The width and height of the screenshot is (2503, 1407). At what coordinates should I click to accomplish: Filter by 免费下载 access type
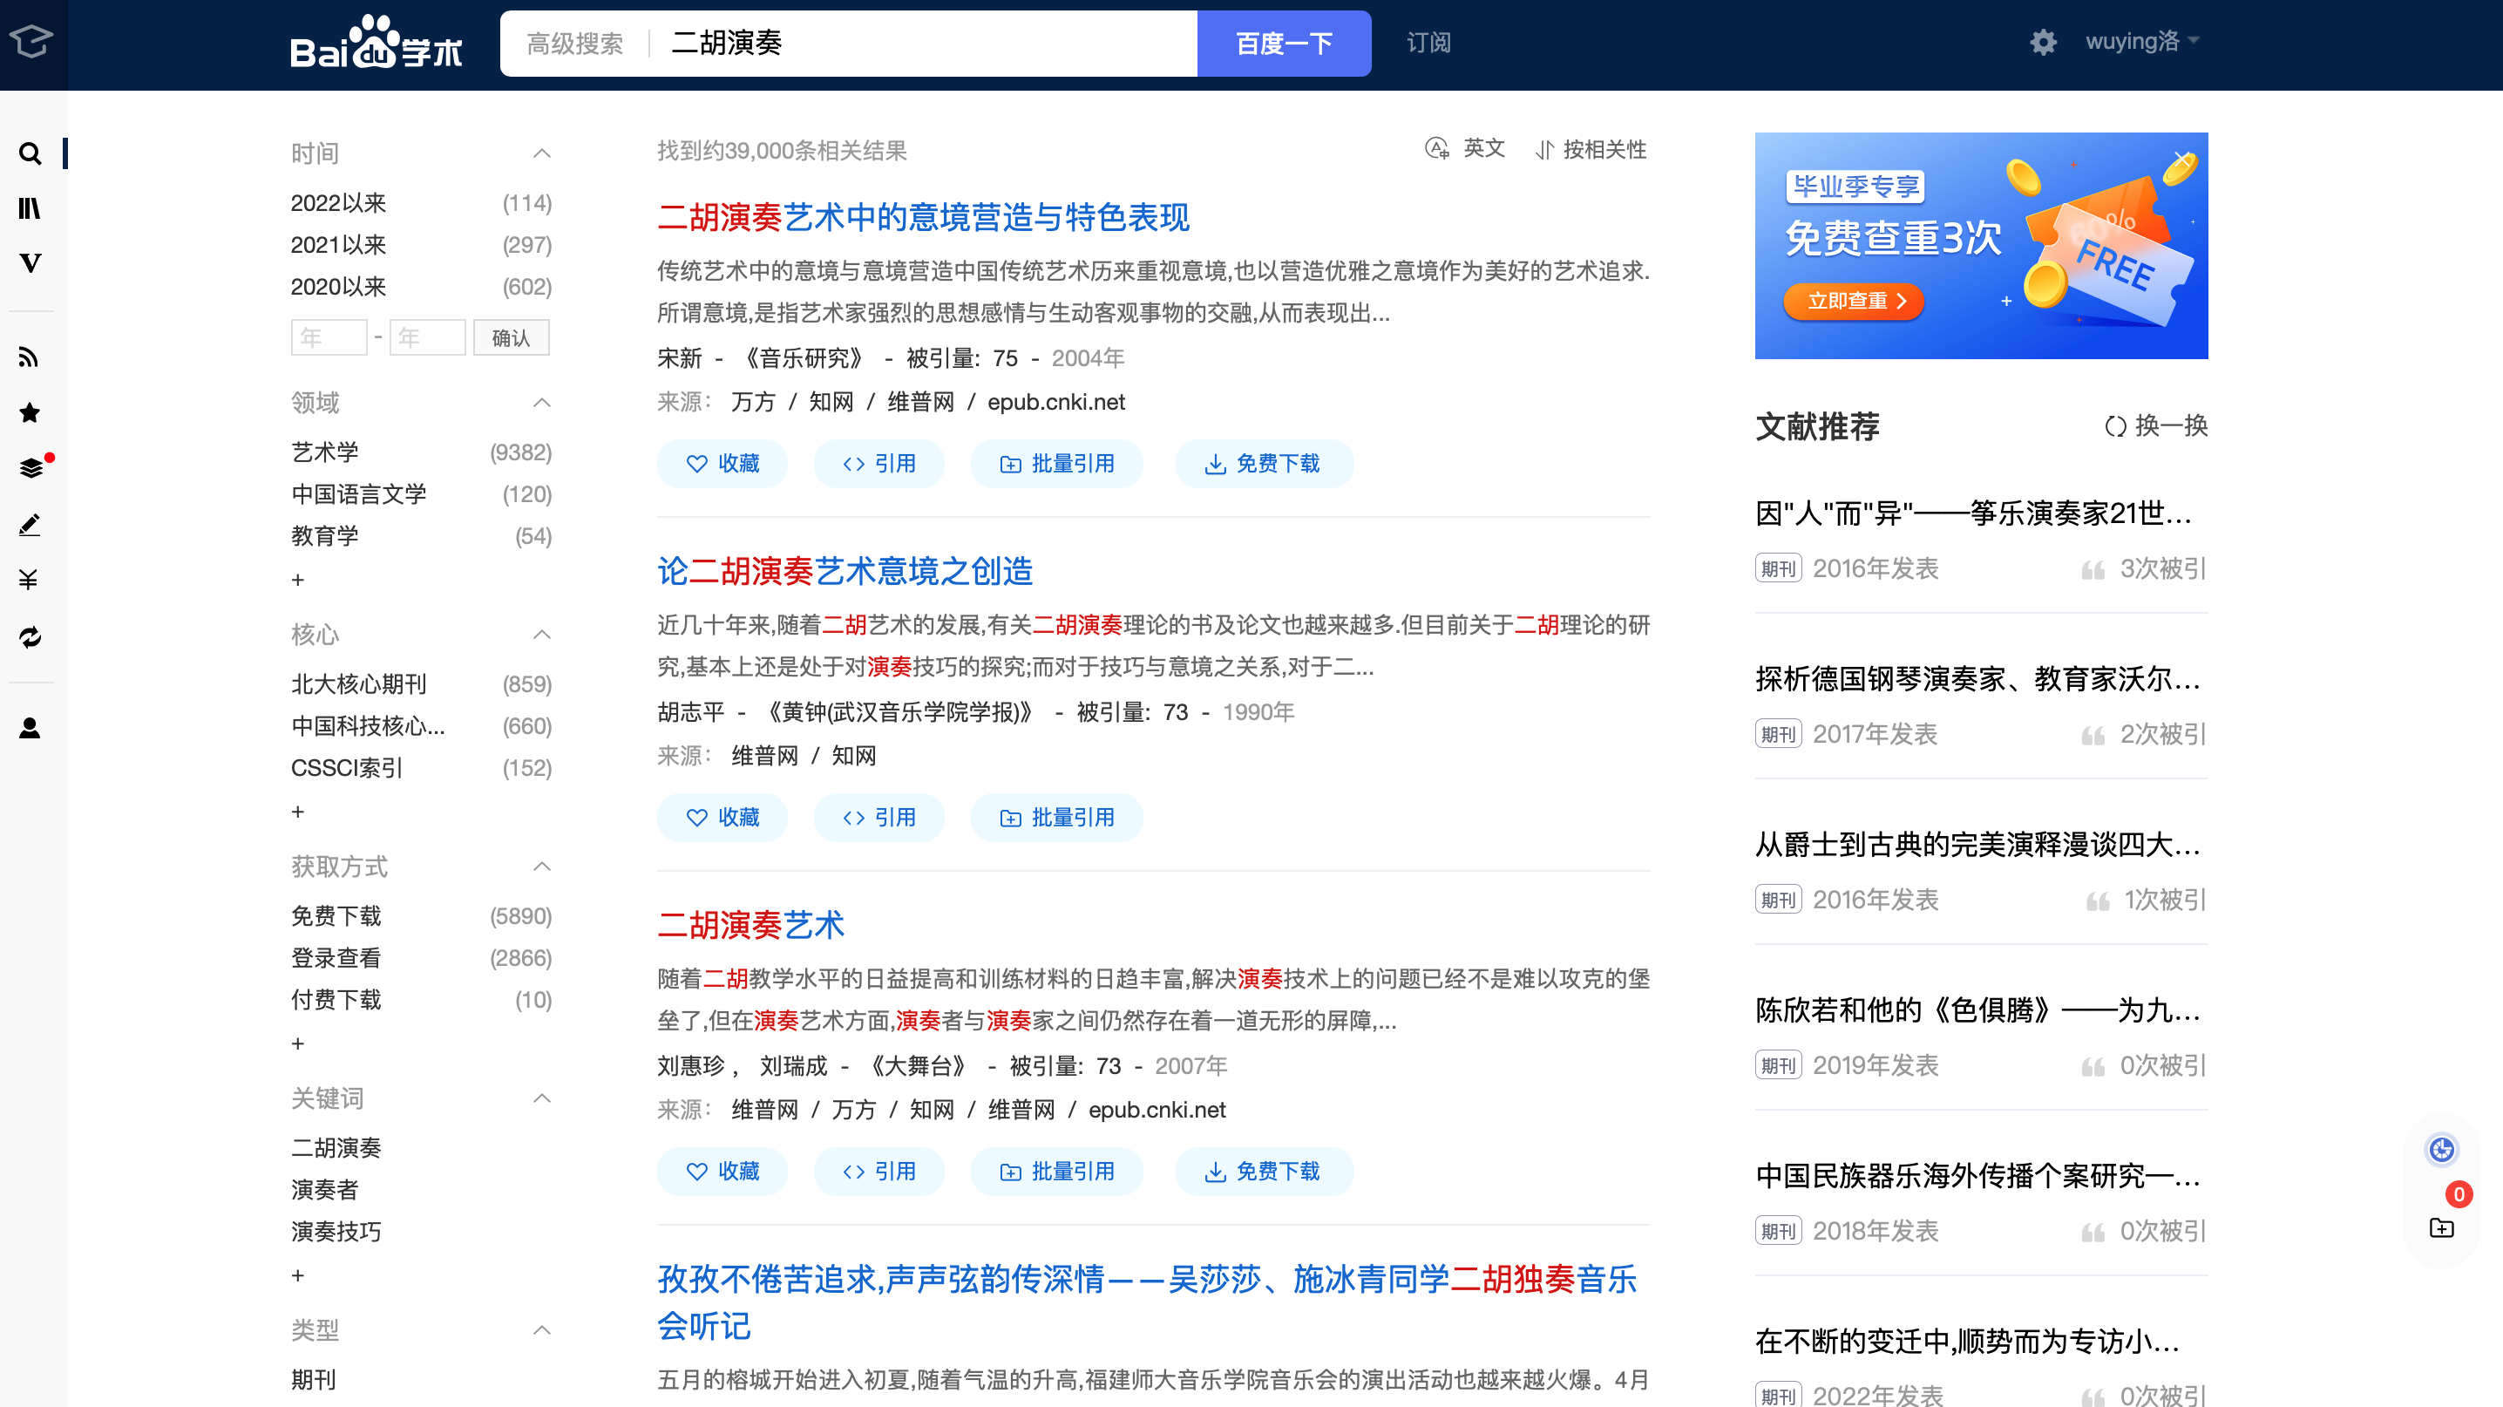tap(336, 916)
